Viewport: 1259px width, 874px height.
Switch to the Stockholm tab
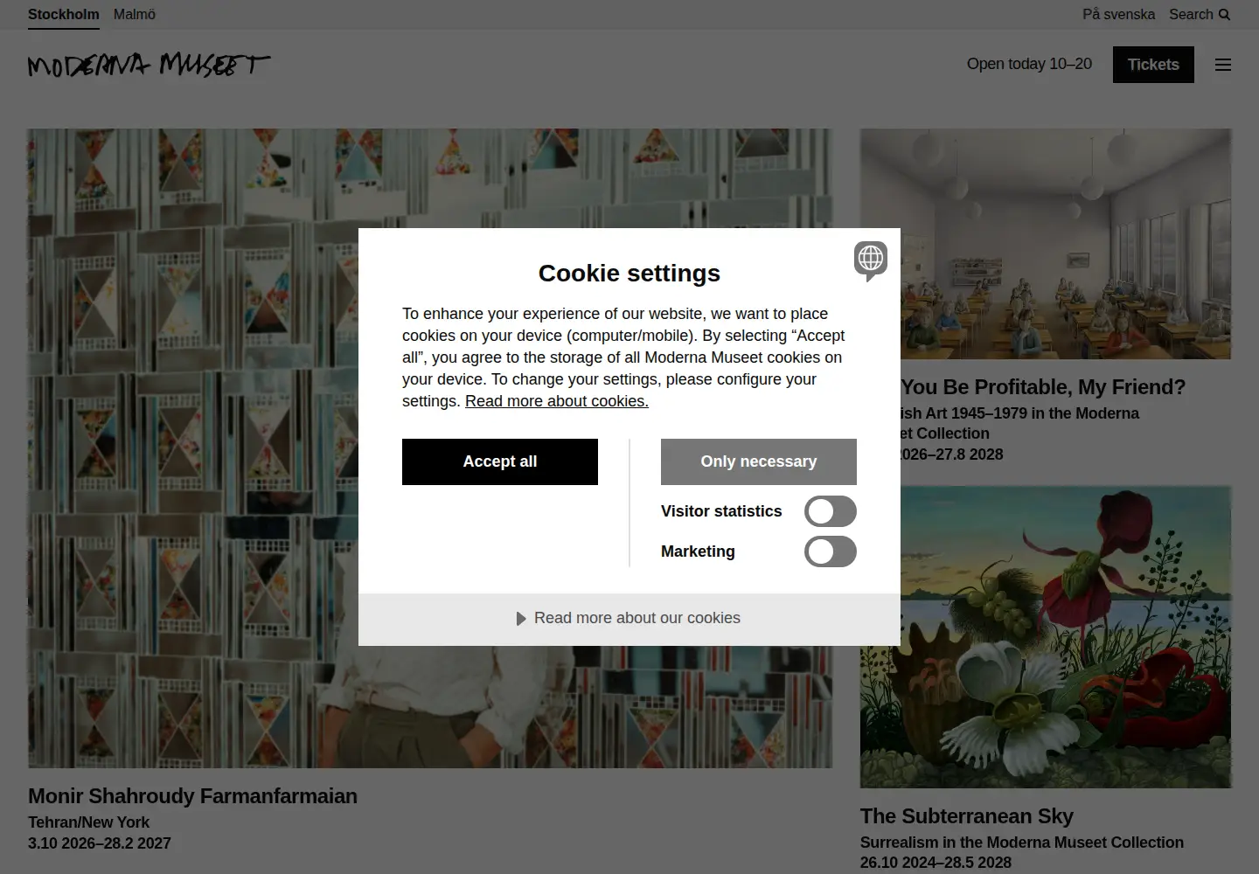pyautogui.click(x=64, y=15)
